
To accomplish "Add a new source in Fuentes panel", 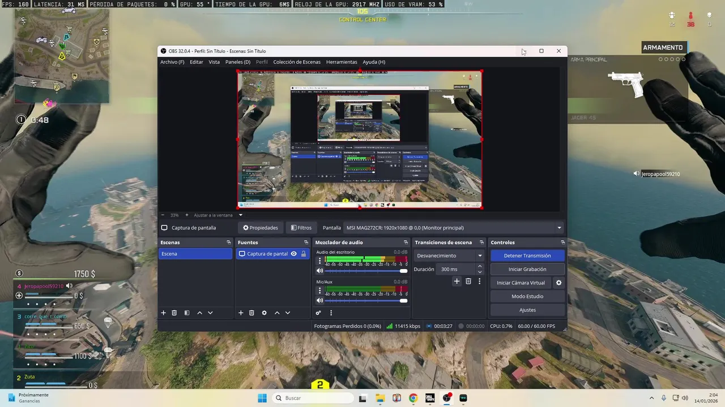I will [x=241, y=313].
